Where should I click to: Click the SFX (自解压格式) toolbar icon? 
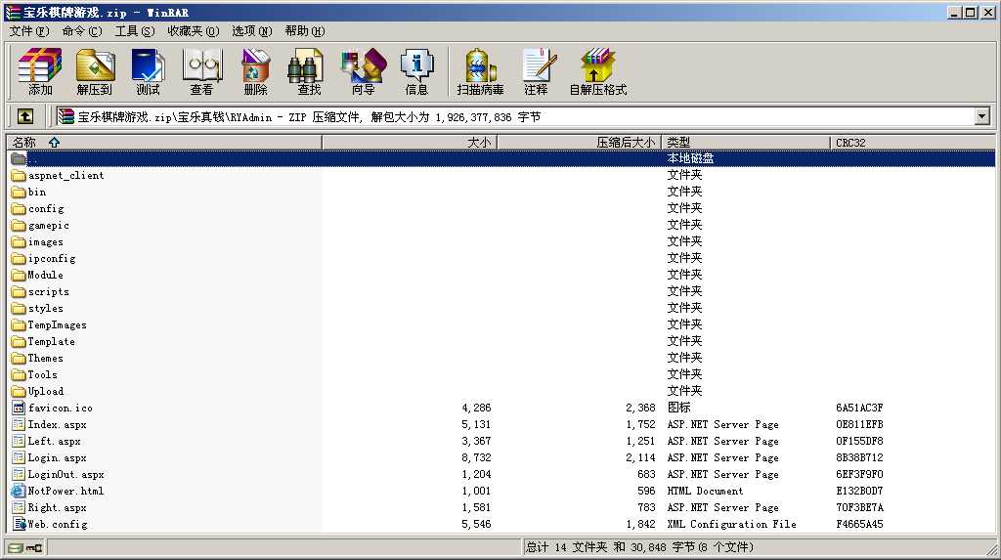598,71
